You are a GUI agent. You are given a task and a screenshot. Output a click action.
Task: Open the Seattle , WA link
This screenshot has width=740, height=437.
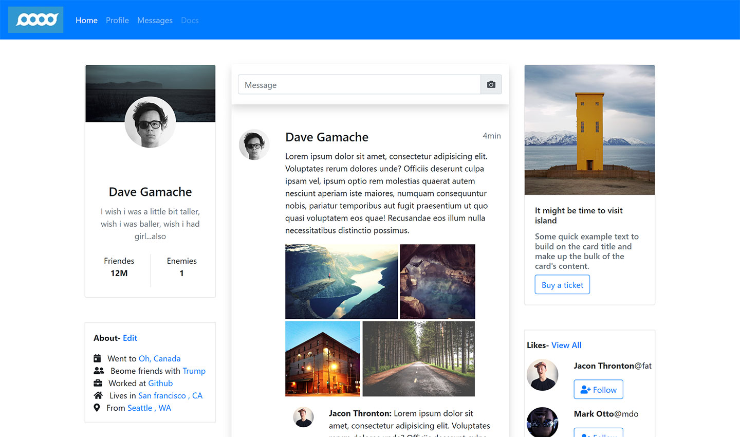(149, 408)
